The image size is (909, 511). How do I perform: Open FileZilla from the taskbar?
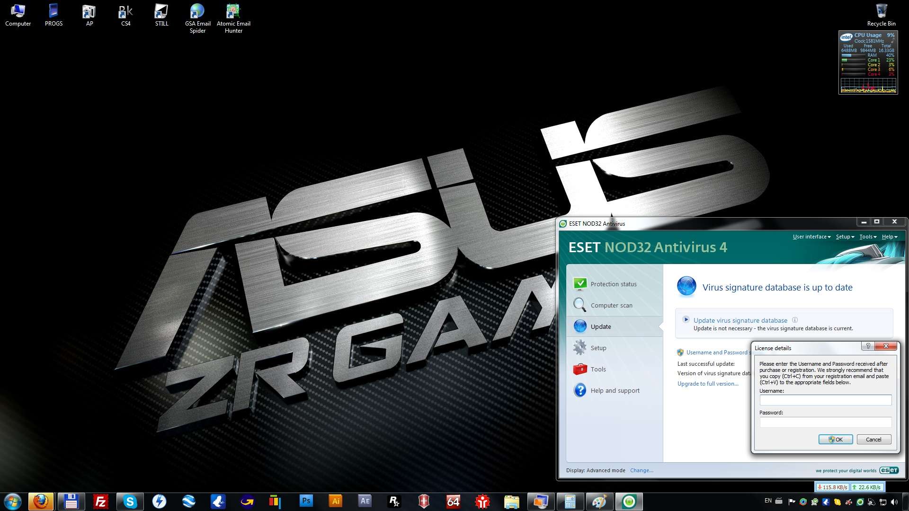pyautogui.click(x=100, y=502)
